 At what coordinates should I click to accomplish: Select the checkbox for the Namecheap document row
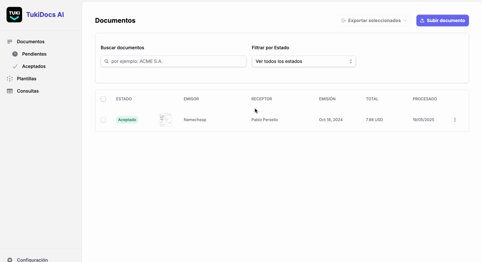click(x=103, y=120)
